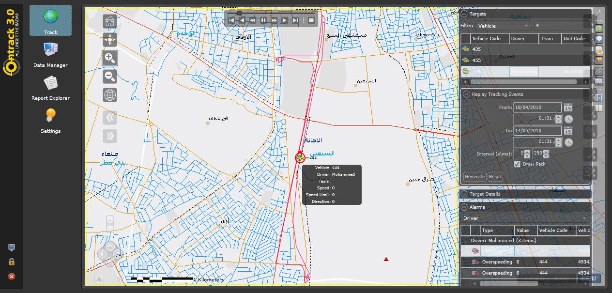Viewport: 612px width, 293px height.
Task: Open the From date calendar picker
Action: pyautogui.click(x=568, y=107)
